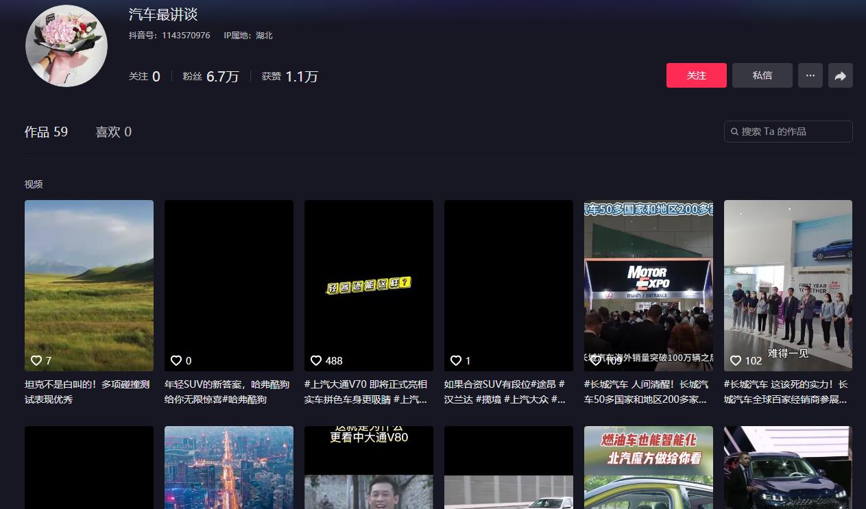Click the search magnifier icon
The image size is (866, 509).
(x=735, y=132)
